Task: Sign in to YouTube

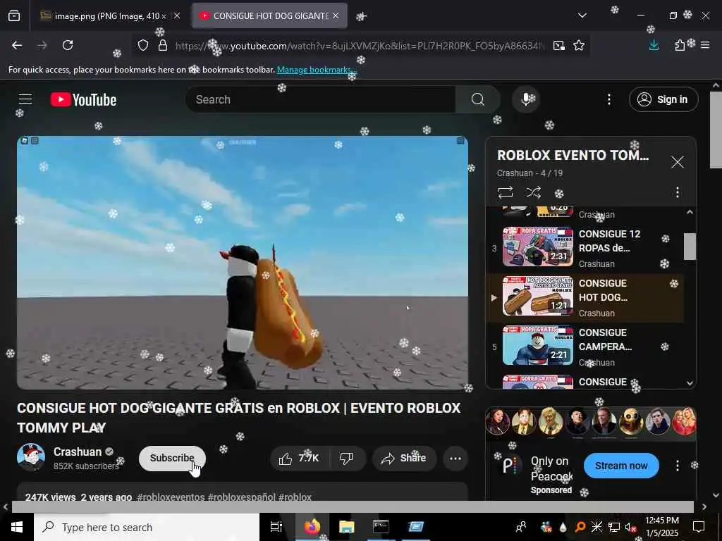Action: [x=663, y=99]
